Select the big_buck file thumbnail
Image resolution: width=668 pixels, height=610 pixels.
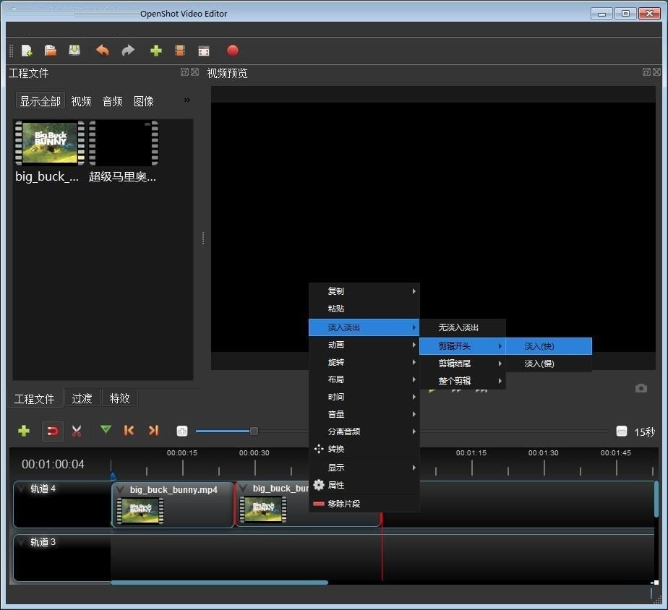pos(49,142)
